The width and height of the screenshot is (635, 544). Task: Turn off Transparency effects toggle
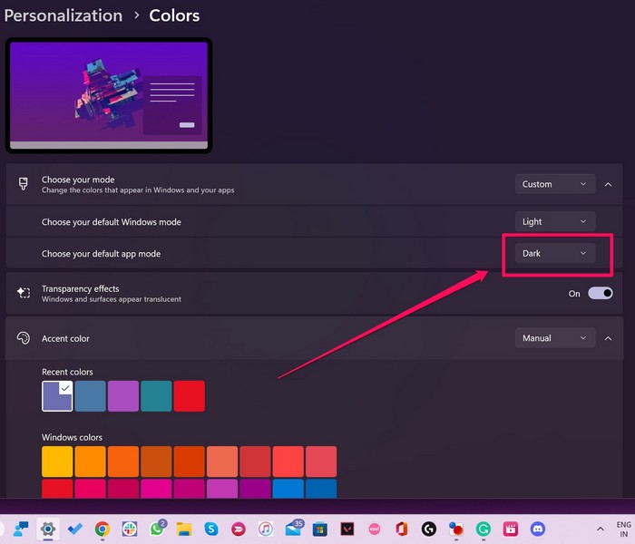[x=601, y=294]
